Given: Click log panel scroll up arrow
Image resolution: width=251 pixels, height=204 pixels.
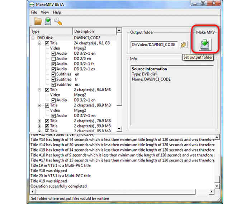Looking at the screenshot, I should pyautogui.click(x=217, y=137).
